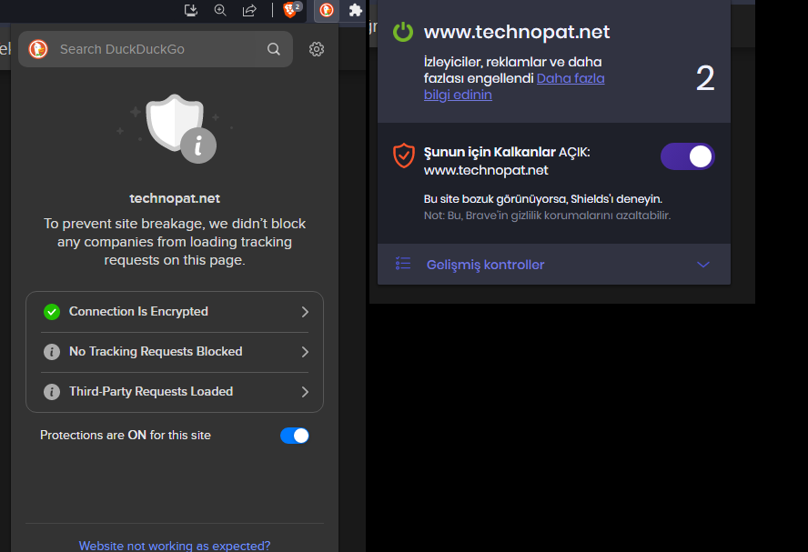This screenshot has width=808, height=552.
Task: Toggle Protections are ON for this site switch
Action: (x=294, y=436)
